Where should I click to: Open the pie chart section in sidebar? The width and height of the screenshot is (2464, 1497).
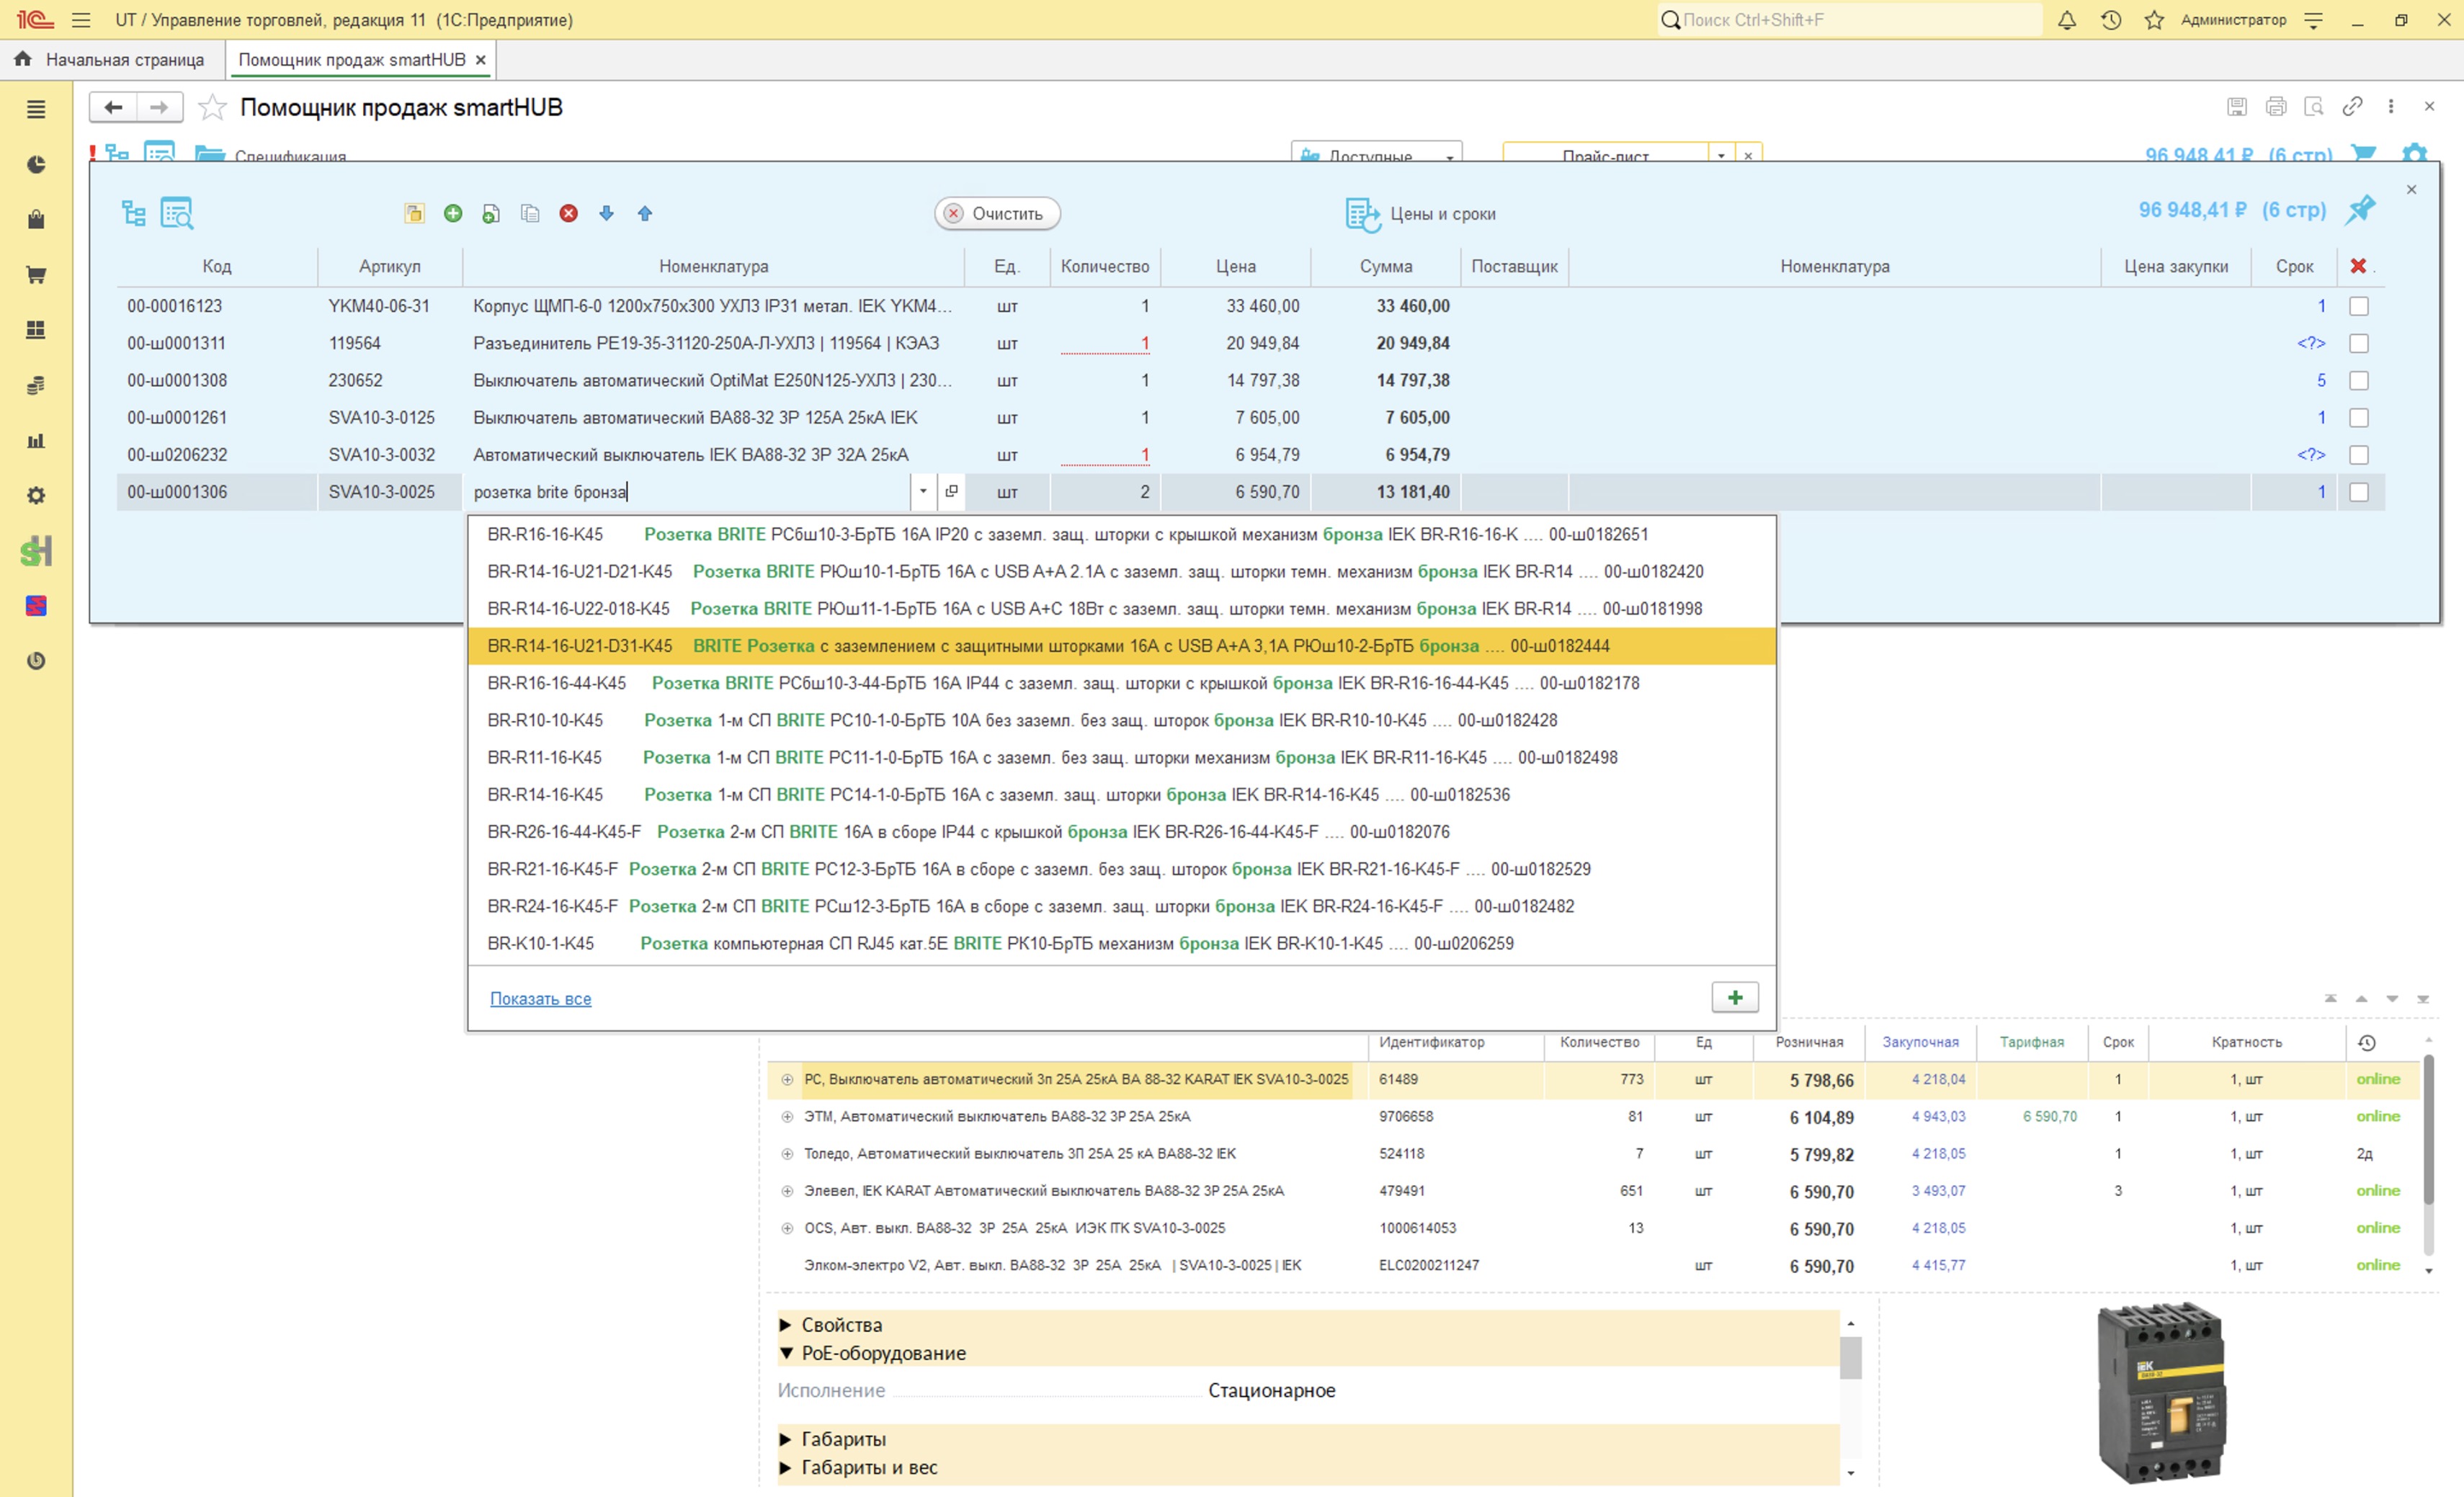[36, 164]
